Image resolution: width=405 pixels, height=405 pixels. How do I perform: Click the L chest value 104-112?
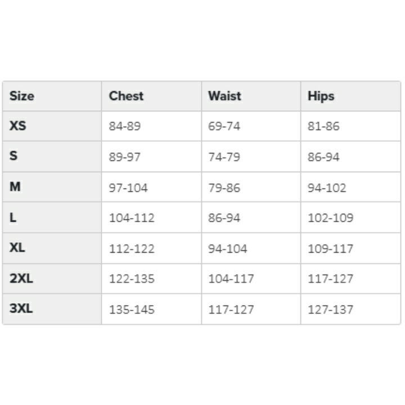click(132, 218)
